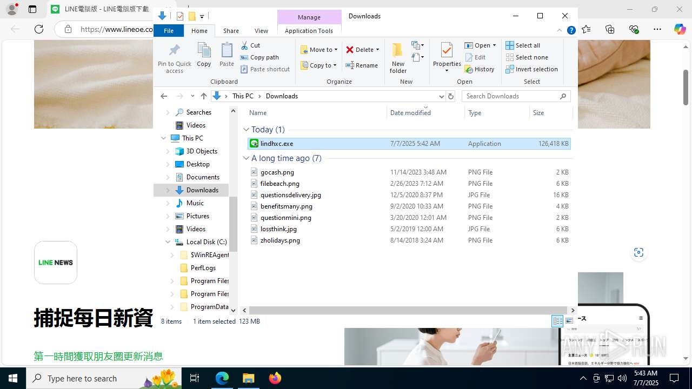Viewport: 692px width, 389px height.
Task: Click Invert selection in ribbon
Action: (x=531, y=69)
